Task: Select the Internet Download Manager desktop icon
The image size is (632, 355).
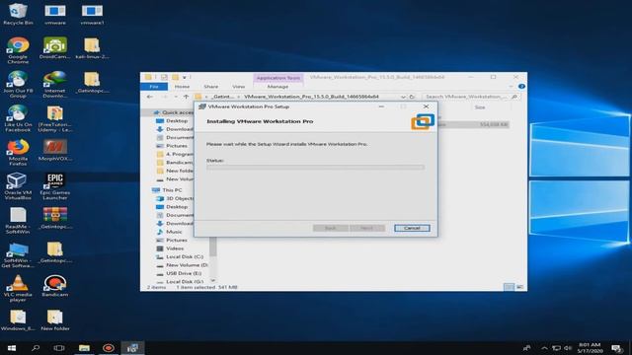Action: click(x=55, y=84)
